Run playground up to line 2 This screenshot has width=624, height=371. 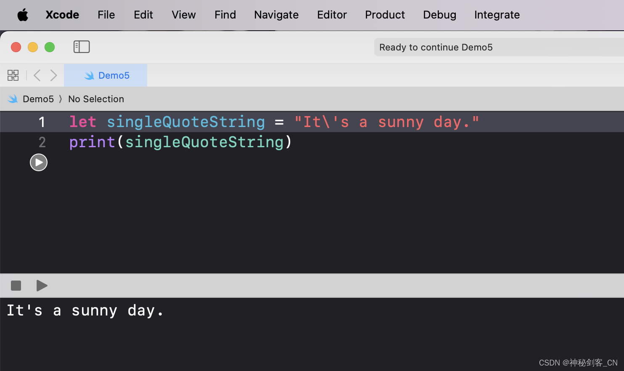pos(39,162)
